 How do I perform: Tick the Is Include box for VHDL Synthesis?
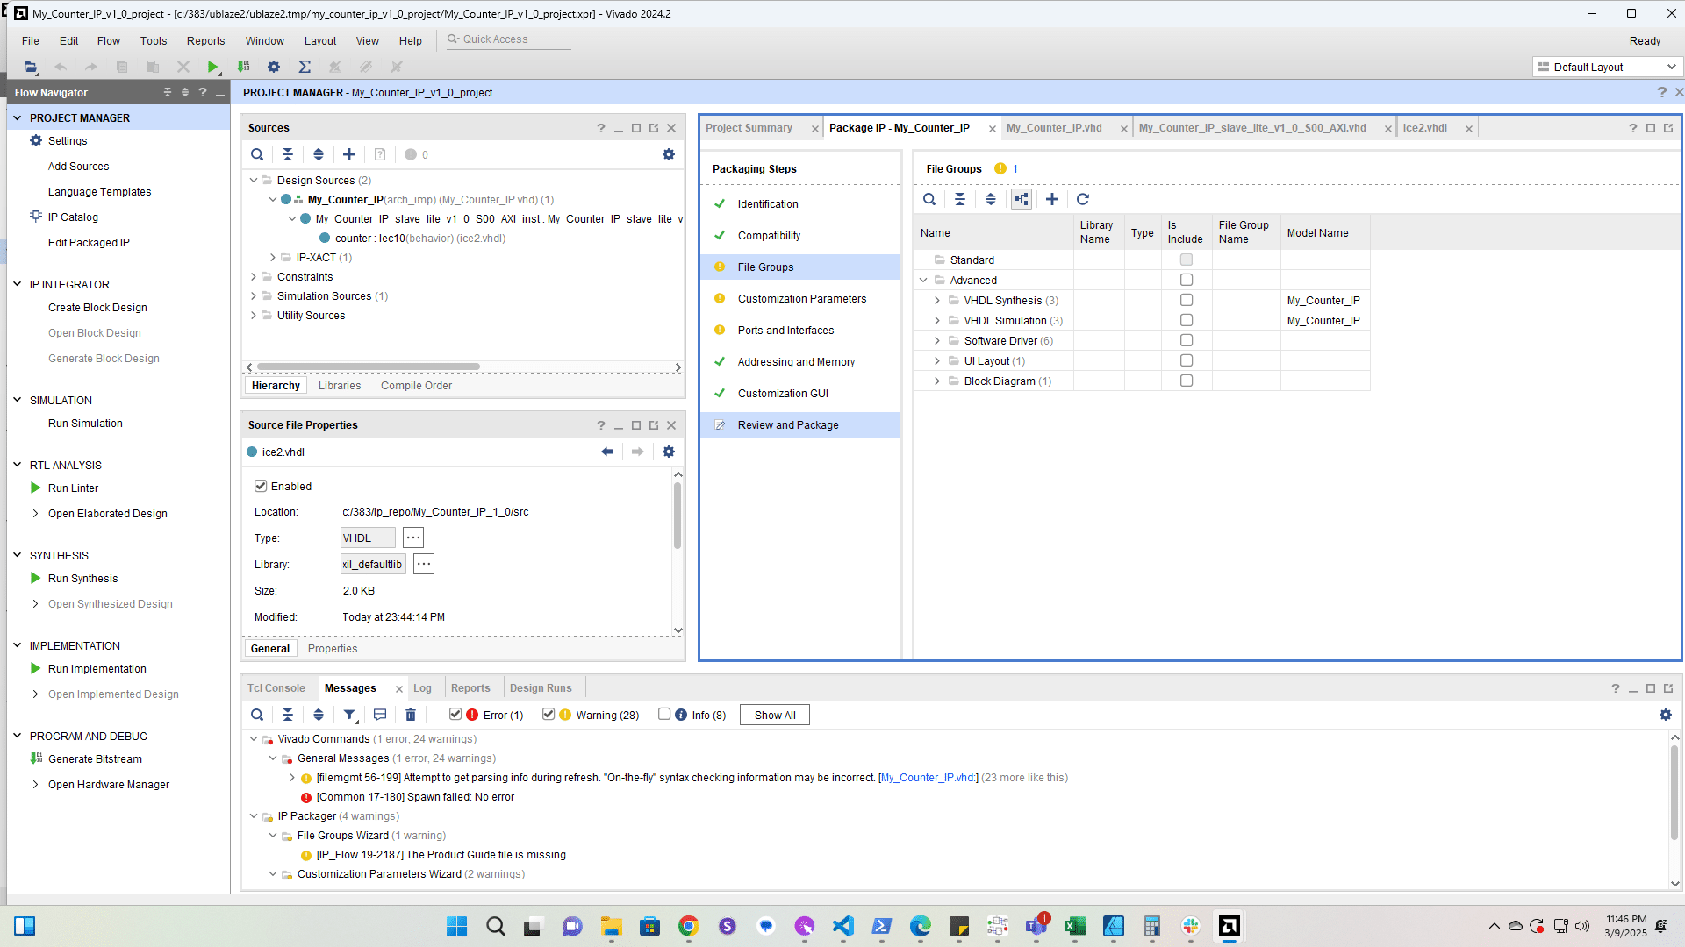(x=1187, y=300)
